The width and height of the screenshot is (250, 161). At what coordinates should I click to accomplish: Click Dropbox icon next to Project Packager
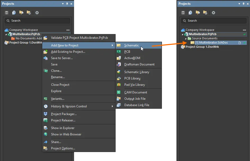point(46,114)
